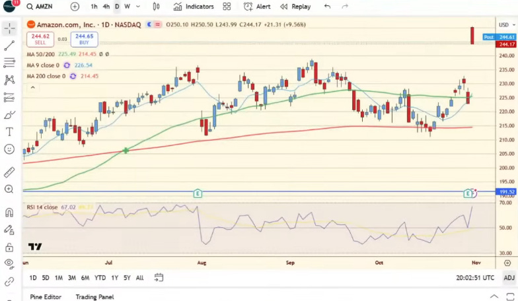Image resolution: width=518 pixels, height=301 pixels.
Task: Select the text annotation tool
Action: pos(9,132)
